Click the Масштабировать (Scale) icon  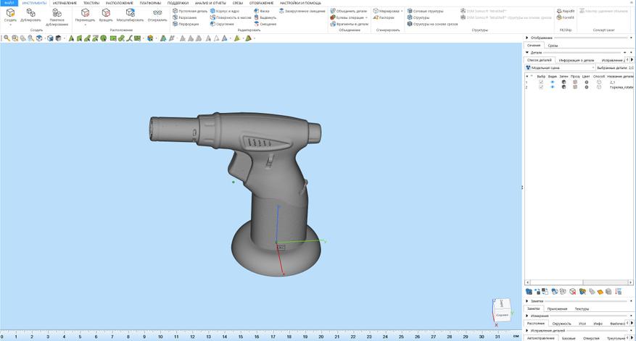click(130, 13)
